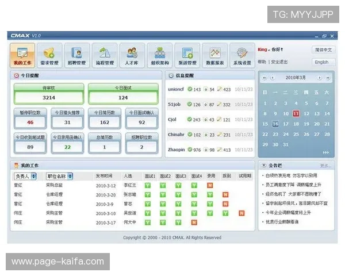Click the green Y 面试1 status for 李红兰
Image resolution: width=345 pixels, height=276 pixels.
click(x=148, y=185)
